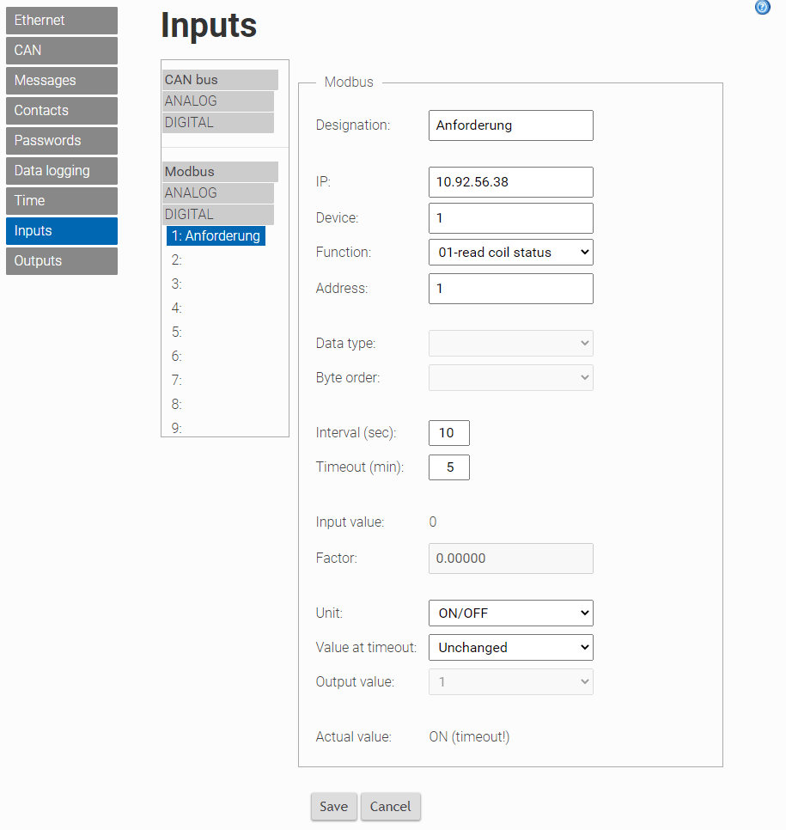Cancel the current input changes
Screen dimensions: 786x830
pos(390,806)
